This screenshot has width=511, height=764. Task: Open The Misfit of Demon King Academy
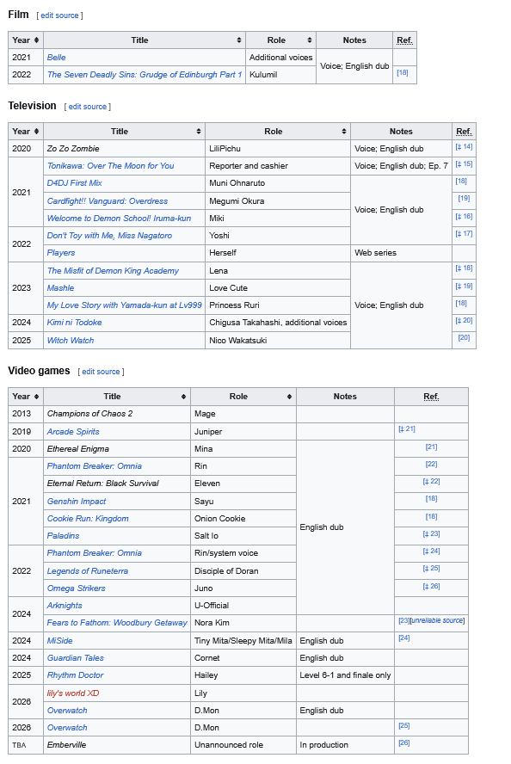[113, 271]
